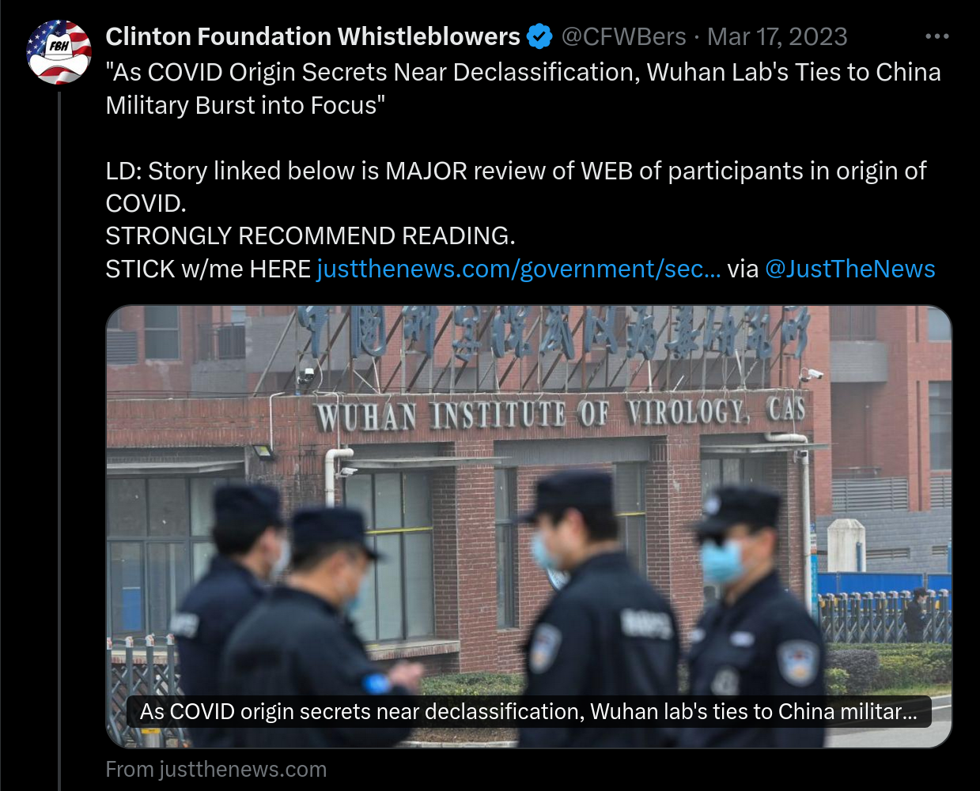The image size is (980, 791).
Task: Open the Clinton Foundation Whistleblowers avatar
Action: click(x=59, y=52)
